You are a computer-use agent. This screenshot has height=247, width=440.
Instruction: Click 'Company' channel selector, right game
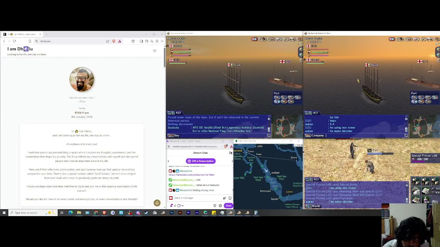(x=315, y=136)
